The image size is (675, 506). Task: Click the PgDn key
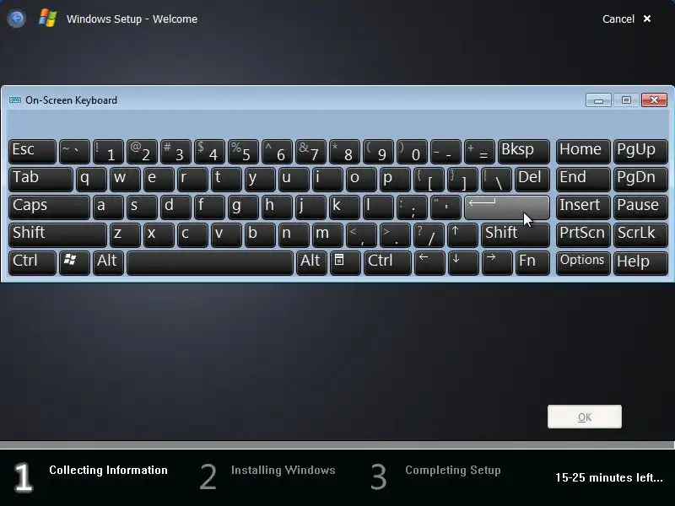pos(640,180)
